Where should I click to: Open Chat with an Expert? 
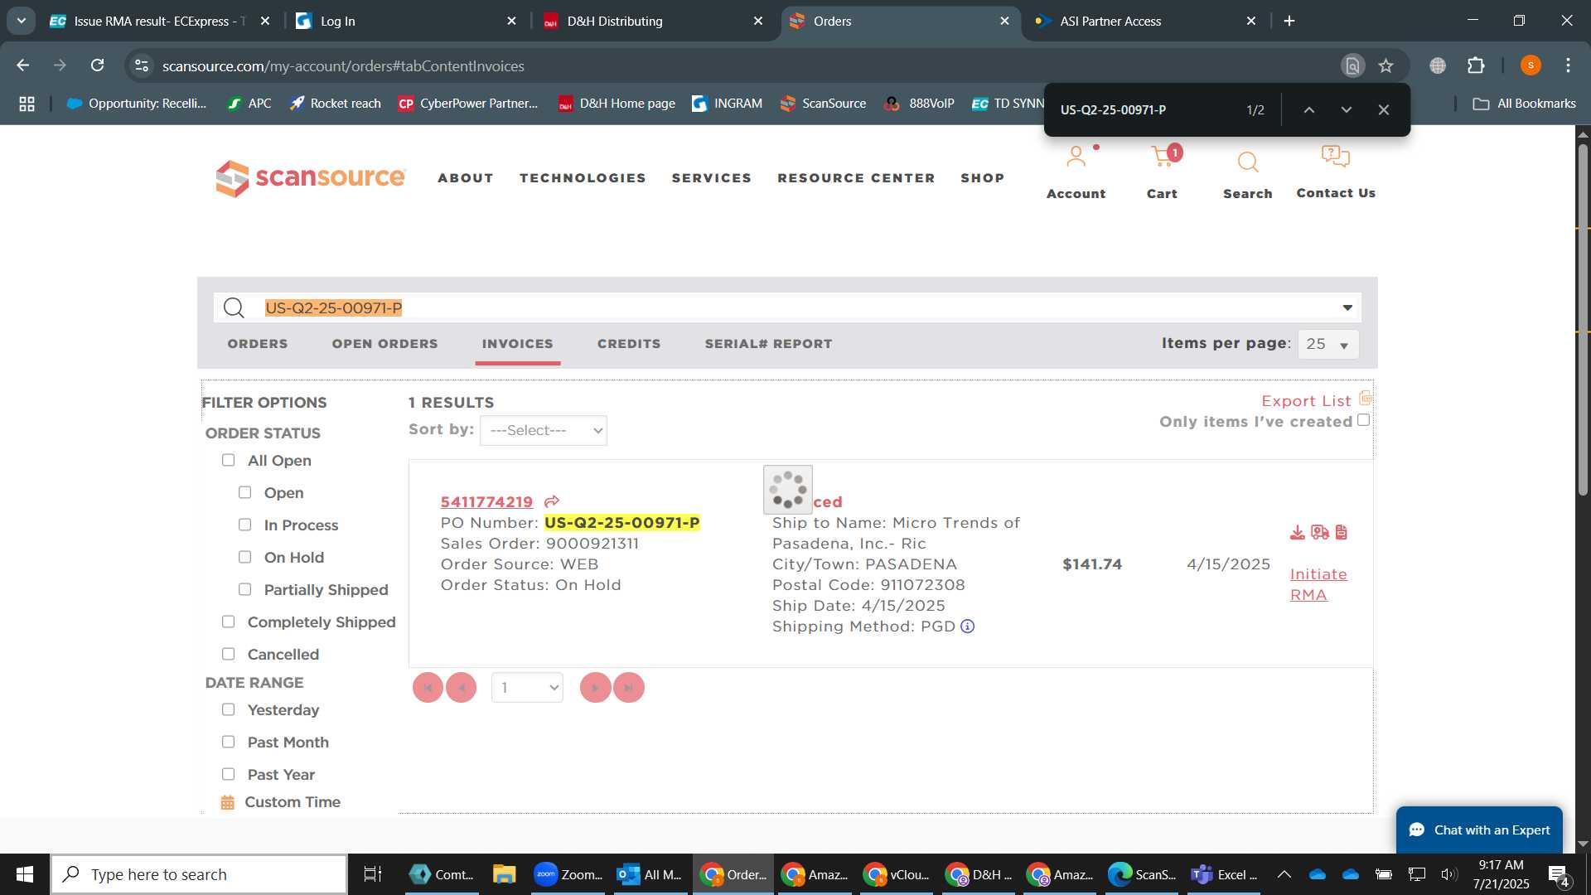click(1479, 830)
